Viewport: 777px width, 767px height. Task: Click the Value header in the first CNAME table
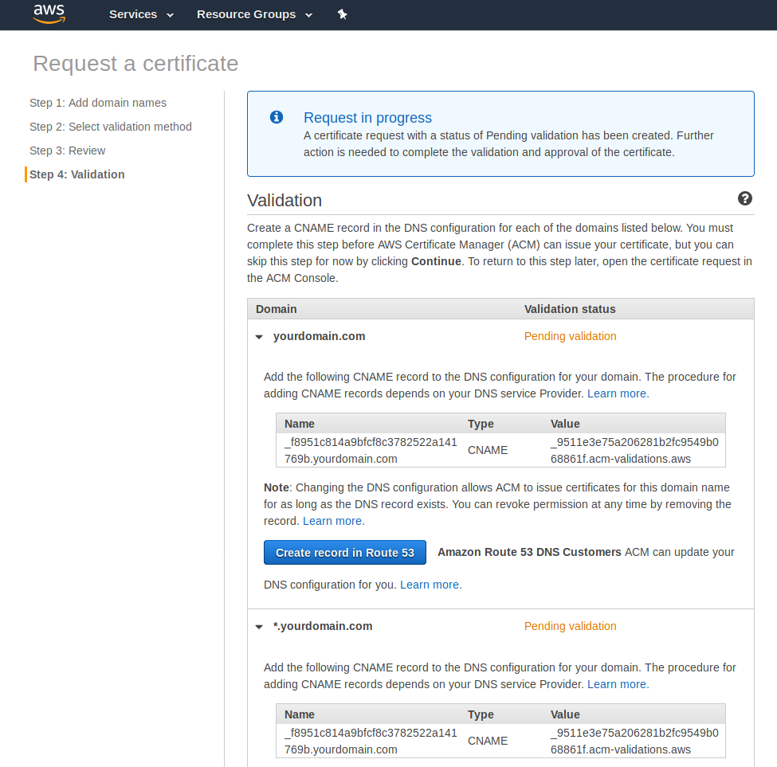pyautogui.click(x=565, y=424)
